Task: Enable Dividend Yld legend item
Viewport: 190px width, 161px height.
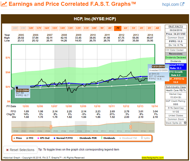Action: [128, 138]
